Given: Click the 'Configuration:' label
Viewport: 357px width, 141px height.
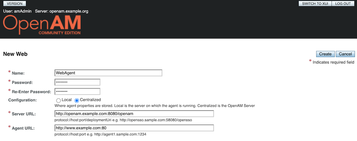Looking at the screenshot, I should pos(22,100).
